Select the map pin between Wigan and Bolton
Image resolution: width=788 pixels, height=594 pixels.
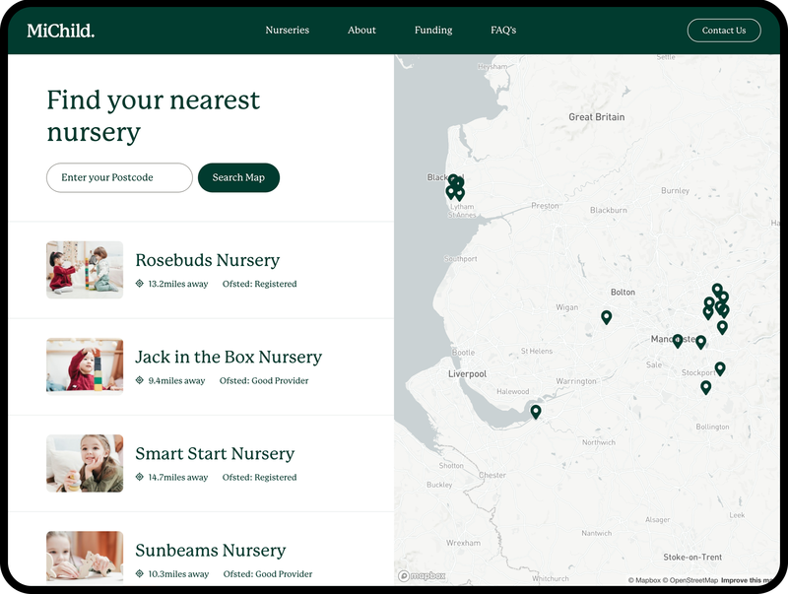click(607, 316)
